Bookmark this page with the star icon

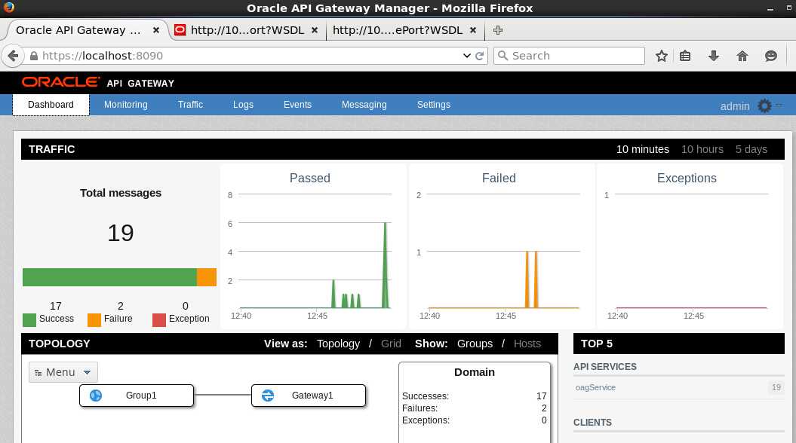click(662, 56)
